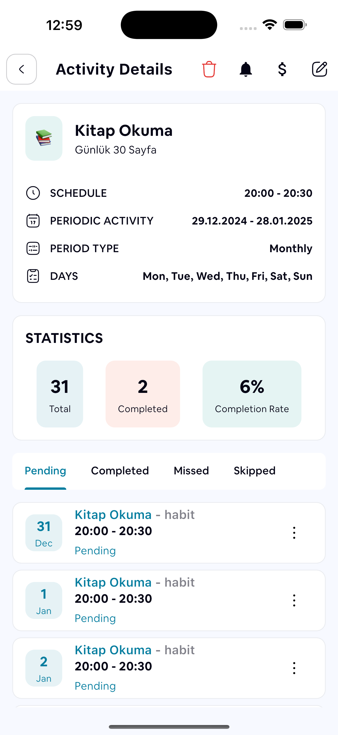Switch to the Completed tab

120,471
